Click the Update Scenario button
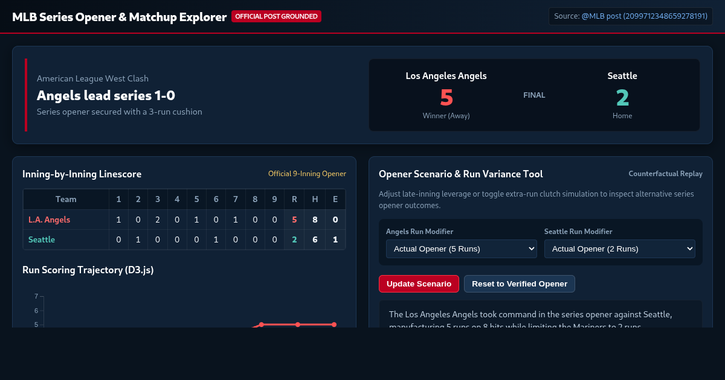 pos(419,283)
